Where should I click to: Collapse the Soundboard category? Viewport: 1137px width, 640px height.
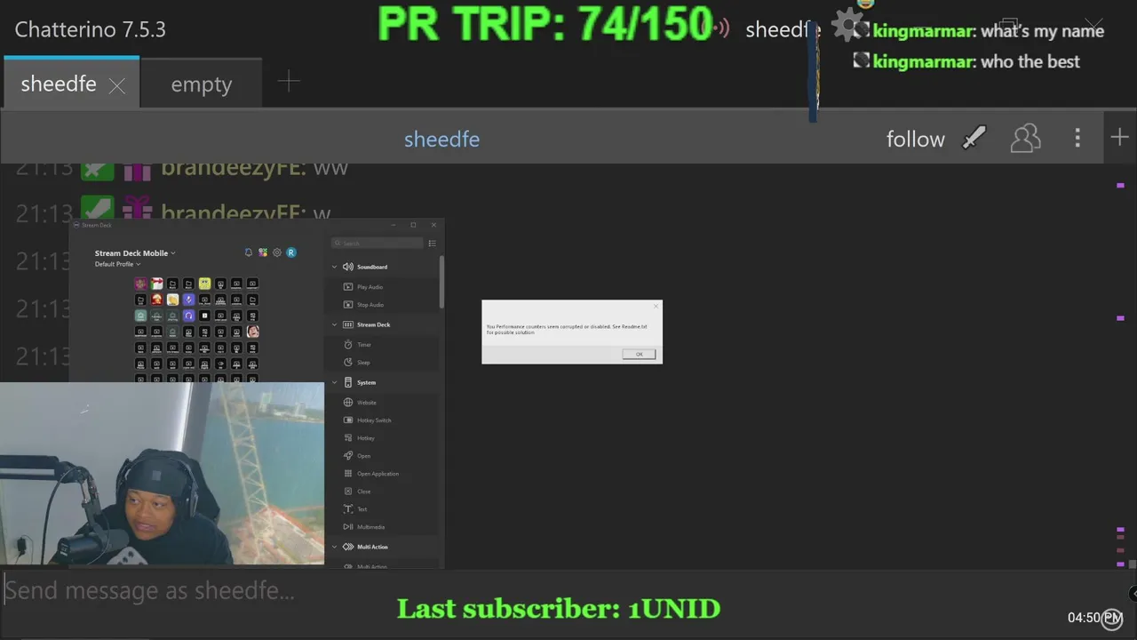coord(335,267)
